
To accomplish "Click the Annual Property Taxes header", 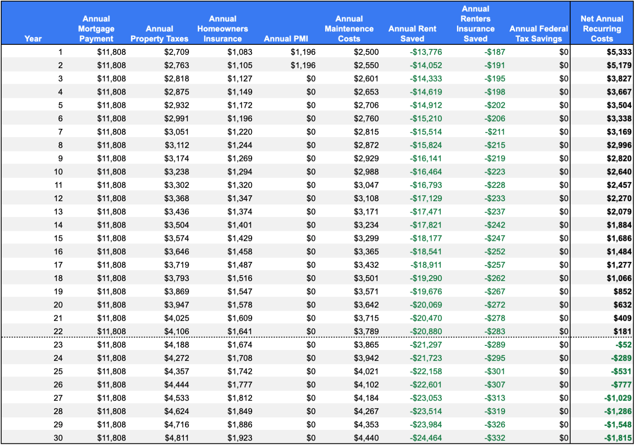I will click(159, 34).
